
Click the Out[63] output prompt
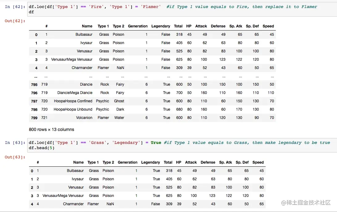(x=15, y=157)
